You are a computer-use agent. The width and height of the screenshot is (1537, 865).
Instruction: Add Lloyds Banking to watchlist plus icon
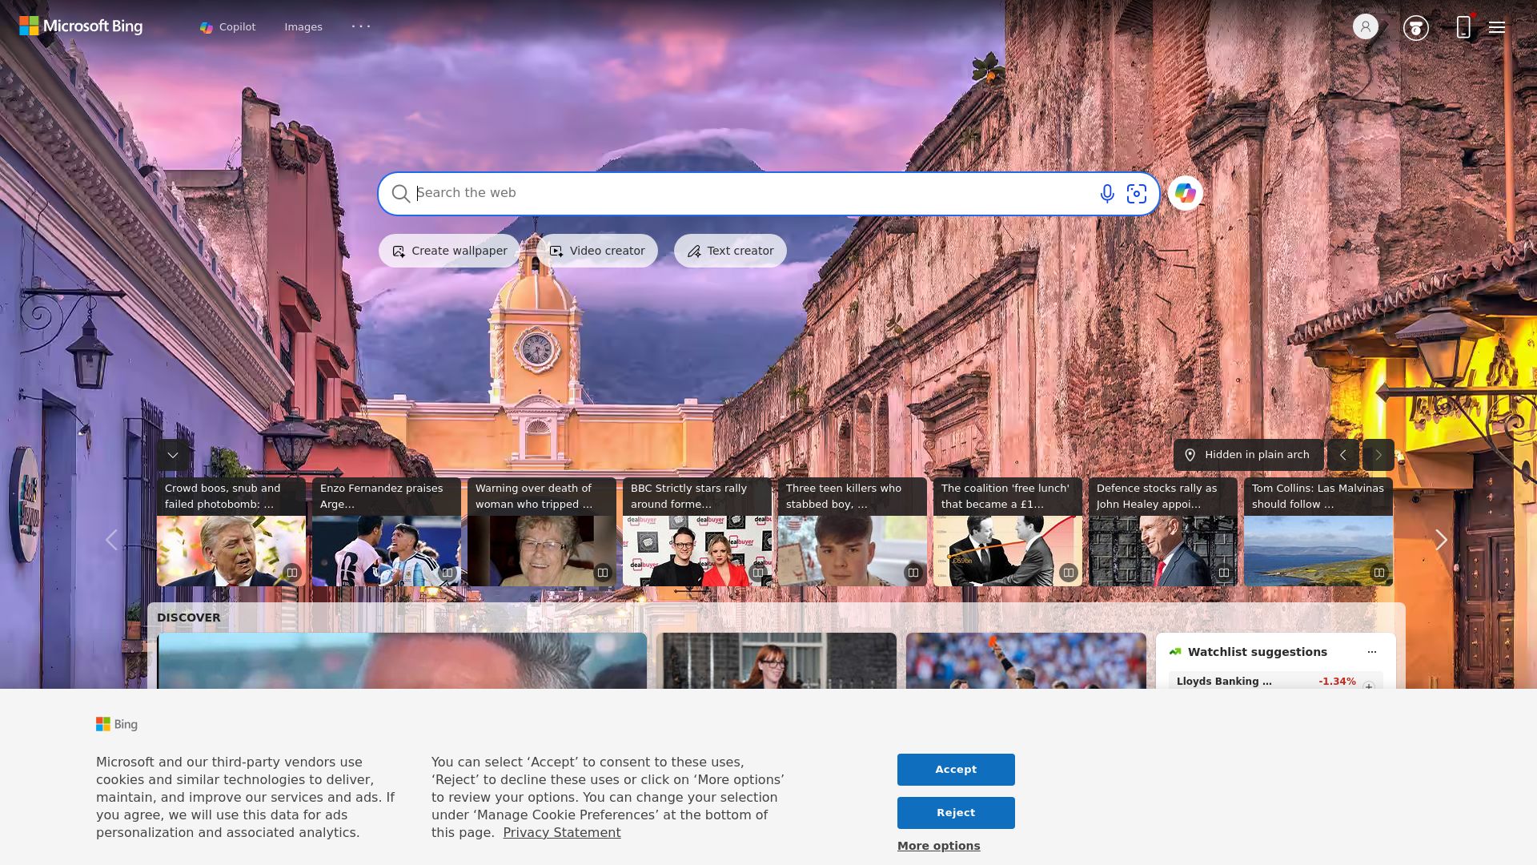pos(1369,685)
